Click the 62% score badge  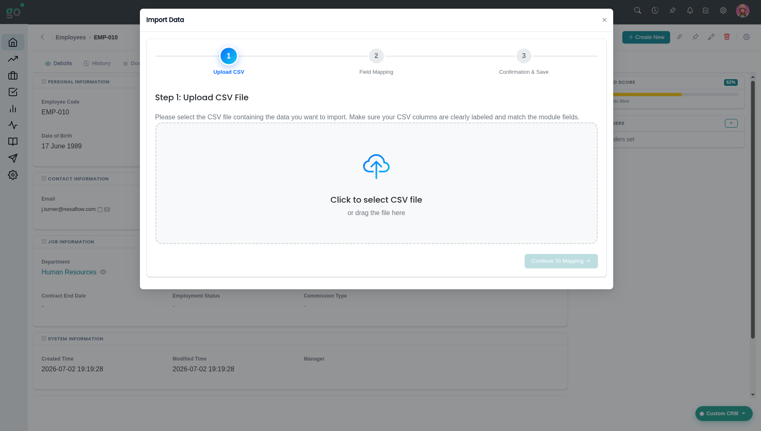tap(731, 82)
